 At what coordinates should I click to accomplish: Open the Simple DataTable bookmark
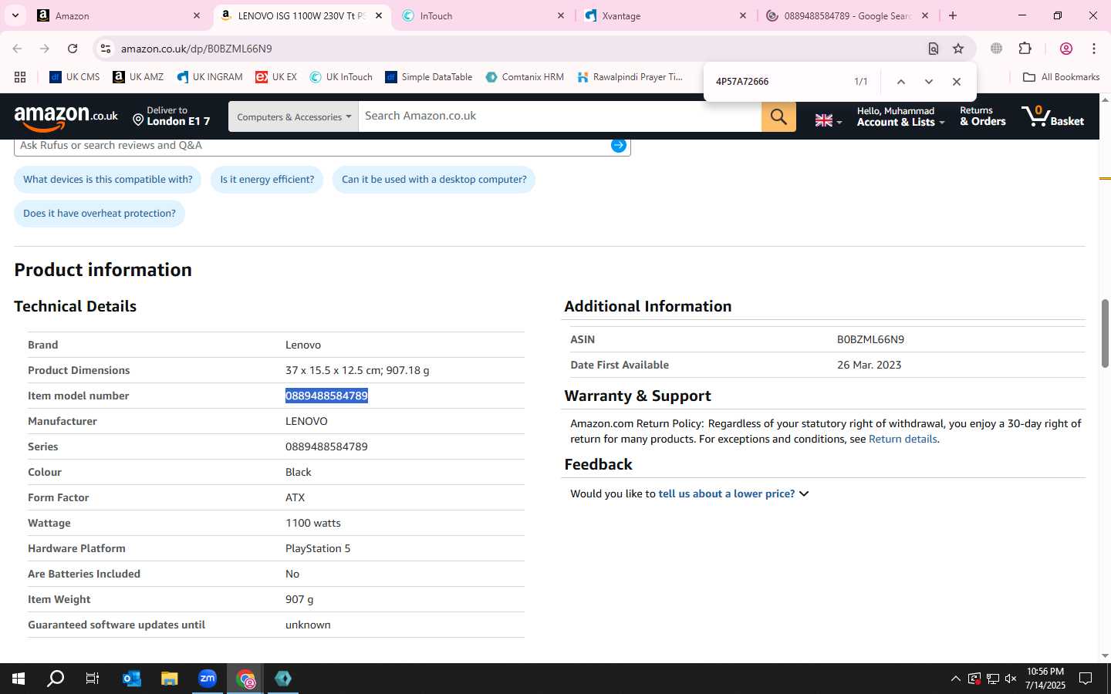pos(428,77)
